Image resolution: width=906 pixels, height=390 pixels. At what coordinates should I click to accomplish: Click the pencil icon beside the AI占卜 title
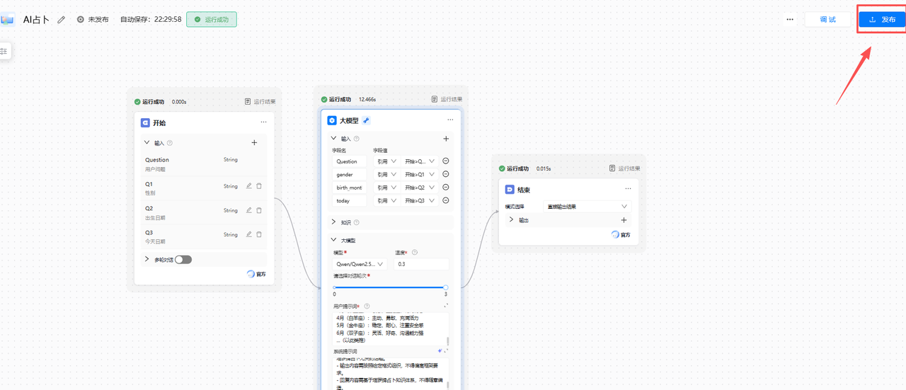62,20
